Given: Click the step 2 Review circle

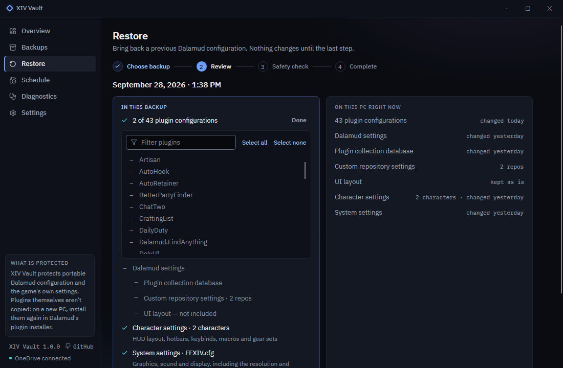Looking at the screenshot, I should click(x=202, y=67).
